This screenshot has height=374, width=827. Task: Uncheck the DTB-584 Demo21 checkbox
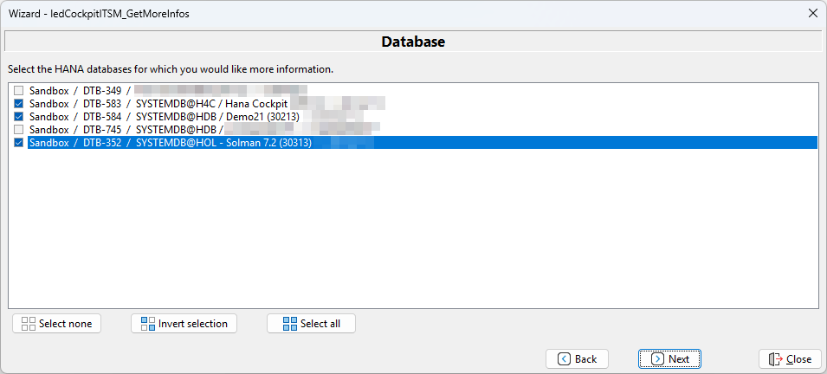click(19, 117)
